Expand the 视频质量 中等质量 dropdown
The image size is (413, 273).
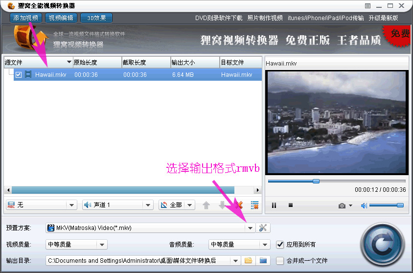point(102,245)
